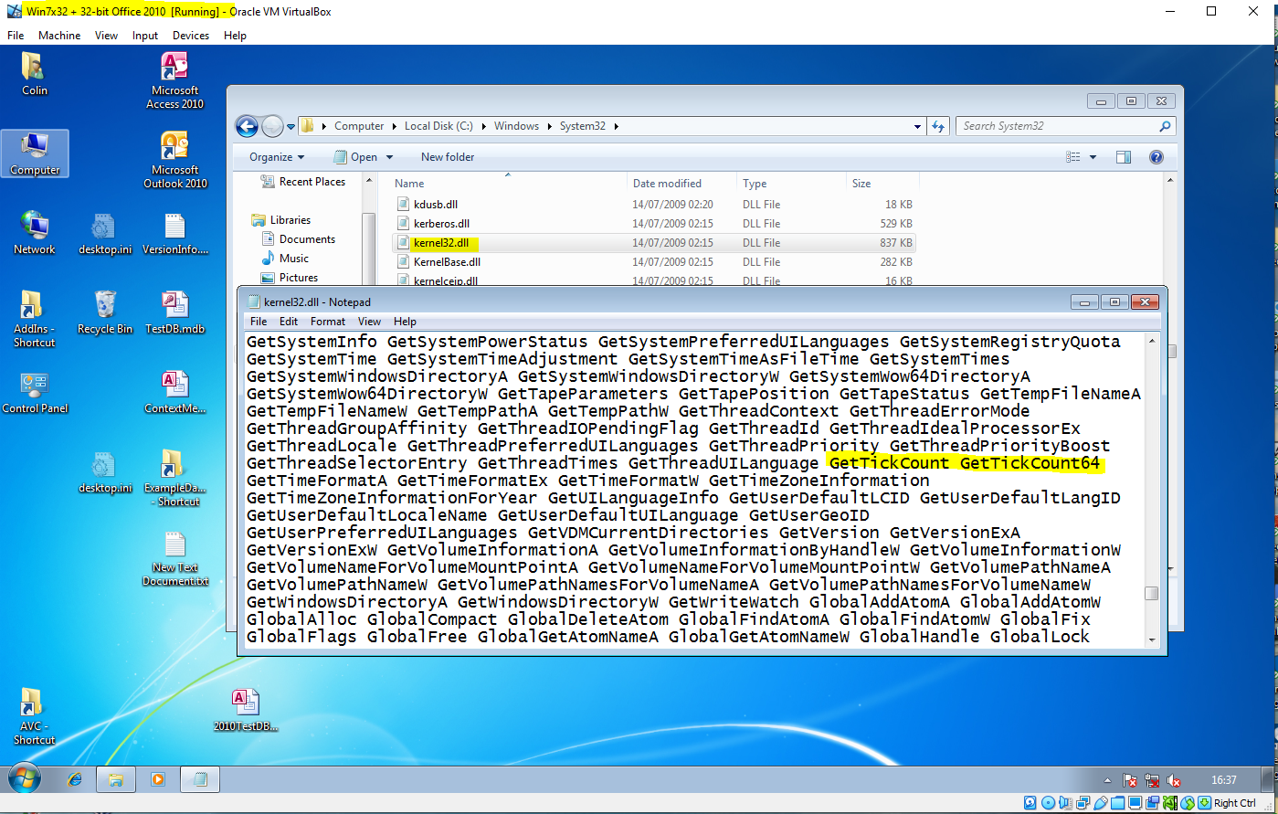Select the AddIns - Shortcut desktop icon

pyautogui.click(x=35, y=319)
